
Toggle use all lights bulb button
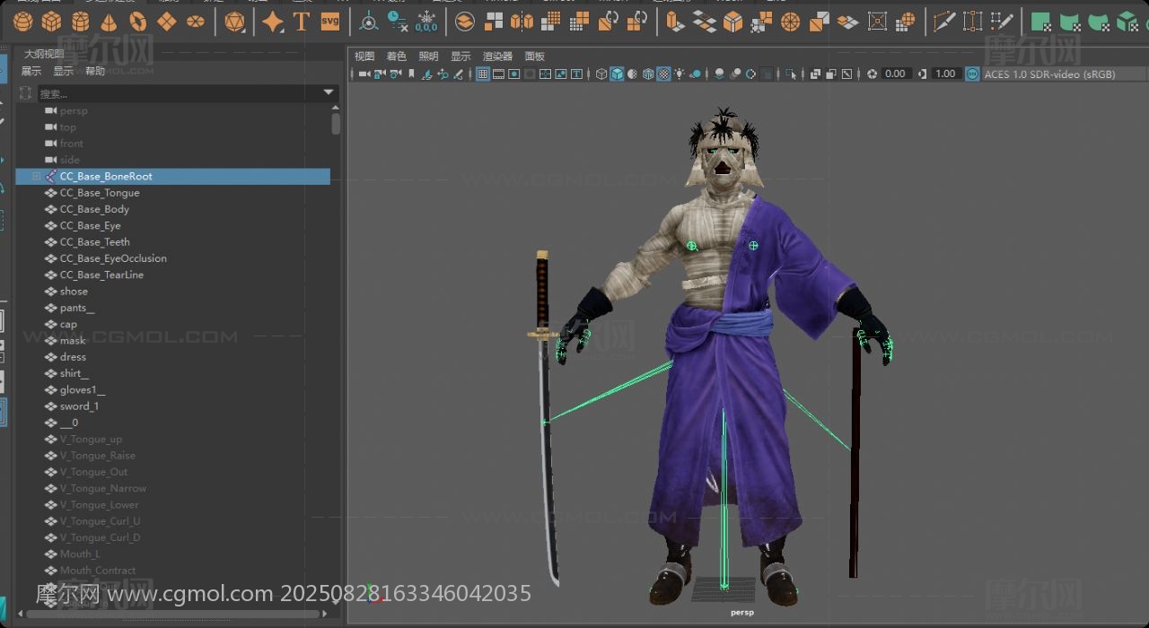pos(679,74)
